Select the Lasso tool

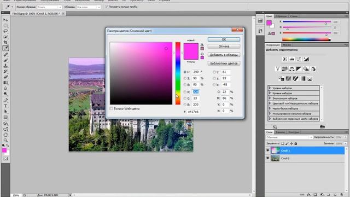[5, 31]
